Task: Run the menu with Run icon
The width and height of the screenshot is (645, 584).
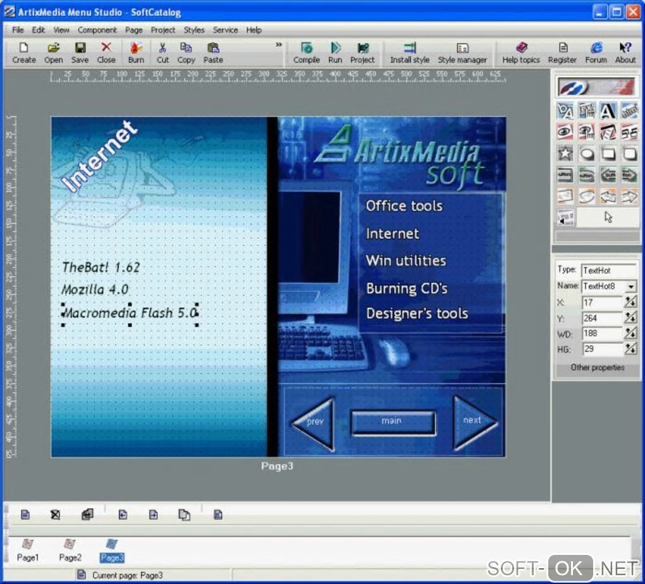Action: [335, 52]
